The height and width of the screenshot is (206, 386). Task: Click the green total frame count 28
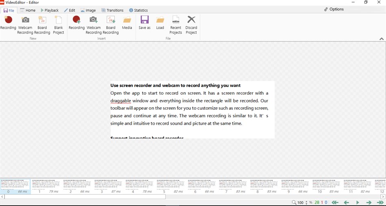click(317, 203)
